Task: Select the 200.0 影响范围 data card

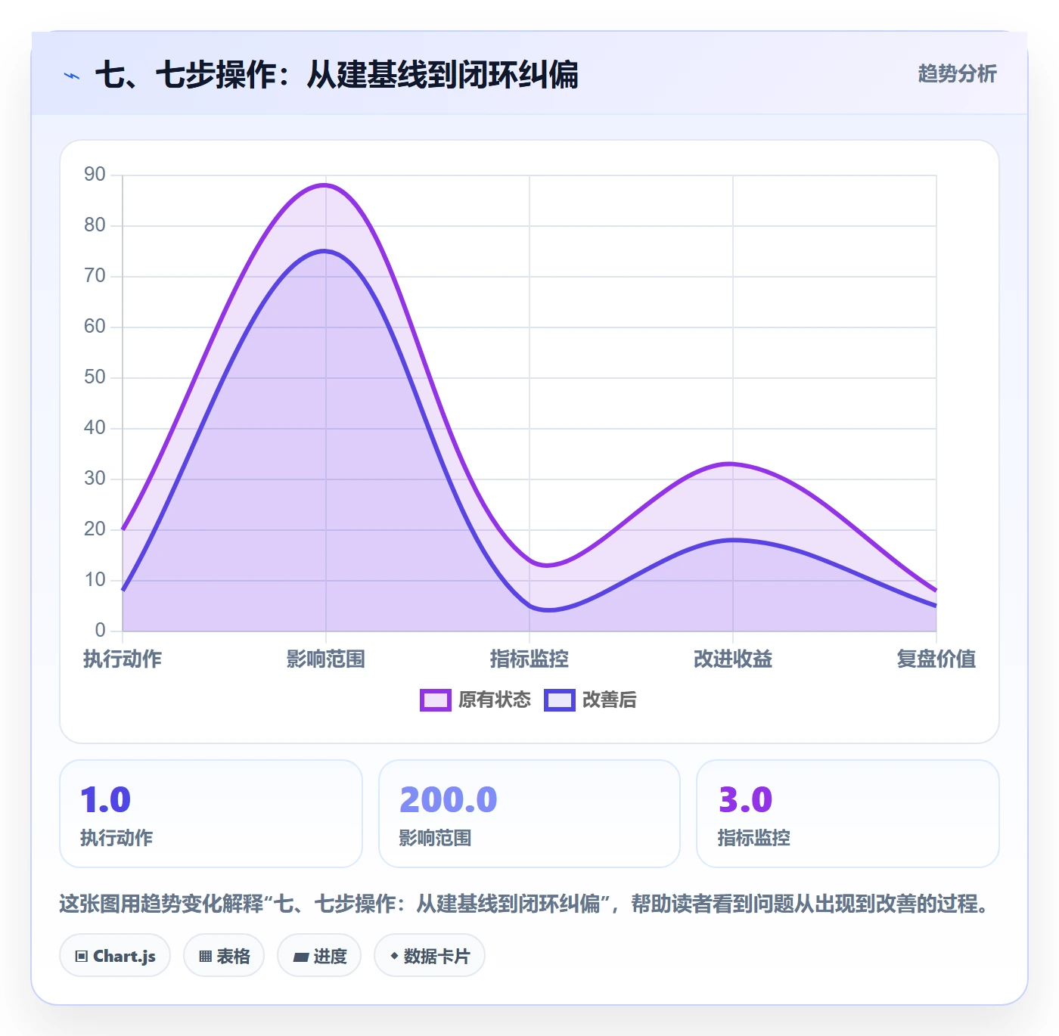Action: click(x=529, y=814)
